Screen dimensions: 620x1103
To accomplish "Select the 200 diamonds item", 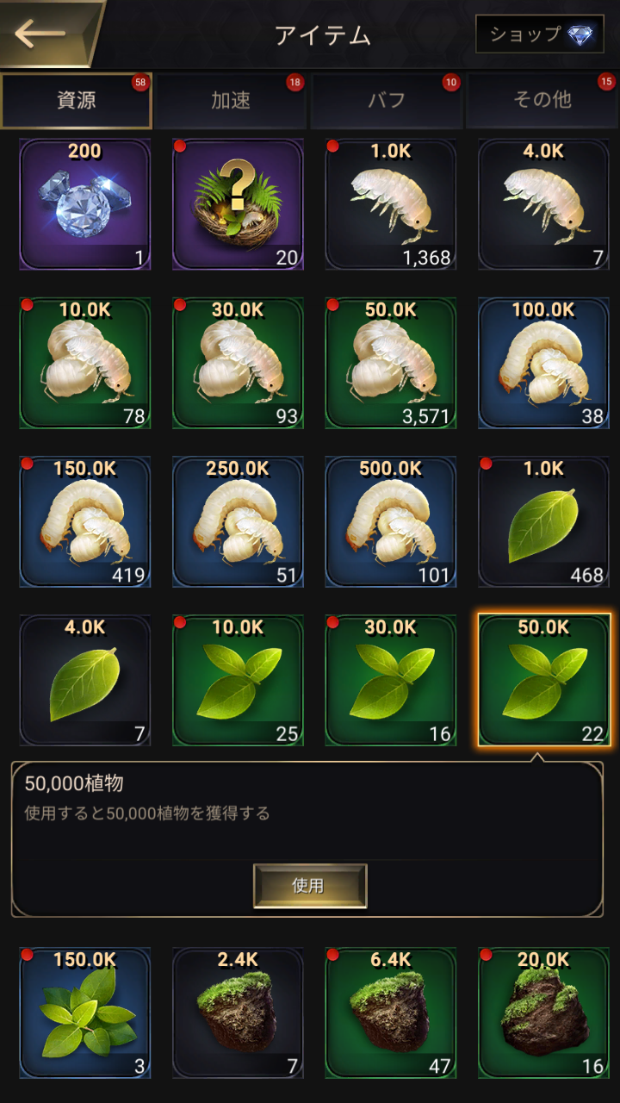I will click(x=85, y=205).
